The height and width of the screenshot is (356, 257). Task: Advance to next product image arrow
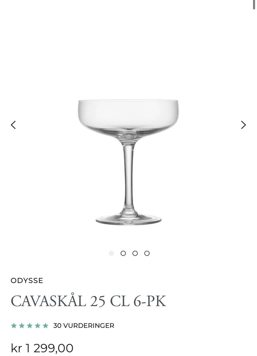243,125
